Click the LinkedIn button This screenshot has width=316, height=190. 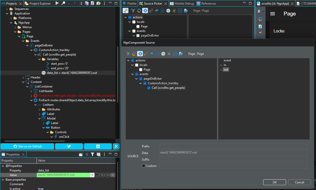coord(98,146)
